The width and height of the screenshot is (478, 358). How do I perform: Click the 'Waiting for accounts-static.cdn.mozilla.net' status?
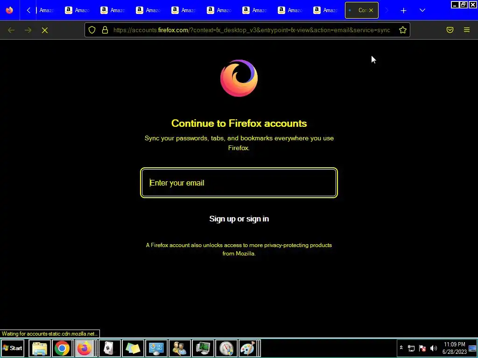click(x=49, y=334)
